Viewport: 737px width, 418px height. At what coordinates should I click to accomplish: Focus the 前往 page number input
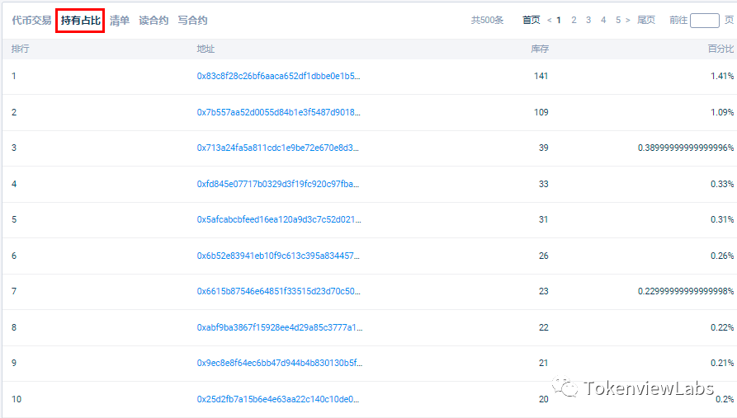(x=704, y=20)
